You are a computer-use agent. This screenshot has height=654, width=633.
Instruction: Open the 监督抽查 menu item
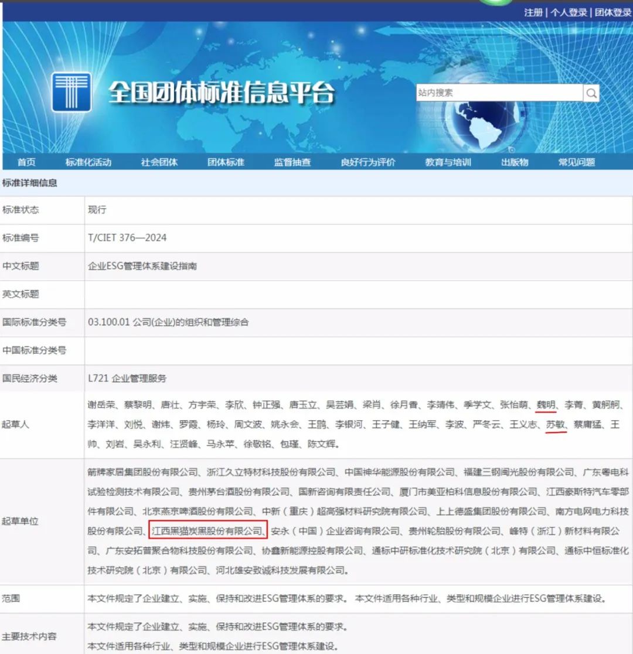coord(292,162)
